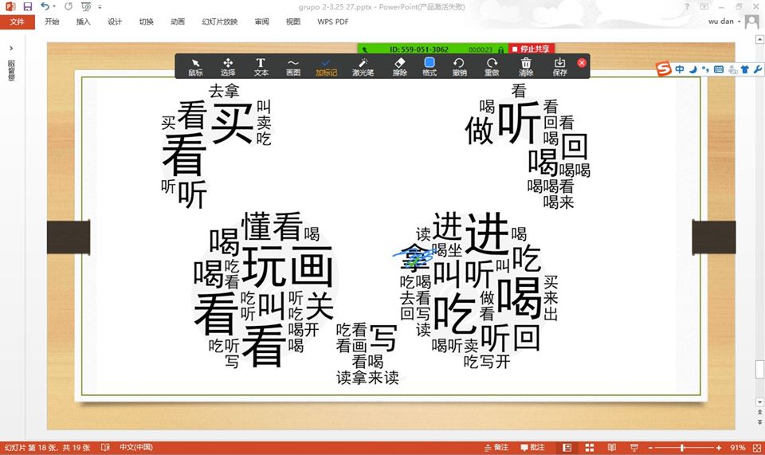Activate the 文本 text annotation tool
Screen dimensions: 765x455
[261, 67]
